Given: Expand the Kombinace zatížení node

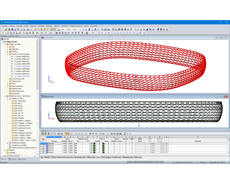Looking at the screenshot, I should pos(7,143).
